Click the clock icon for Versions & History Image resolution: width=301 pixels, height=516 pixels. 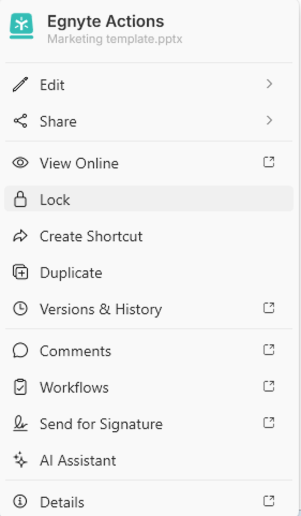[20, 308]
